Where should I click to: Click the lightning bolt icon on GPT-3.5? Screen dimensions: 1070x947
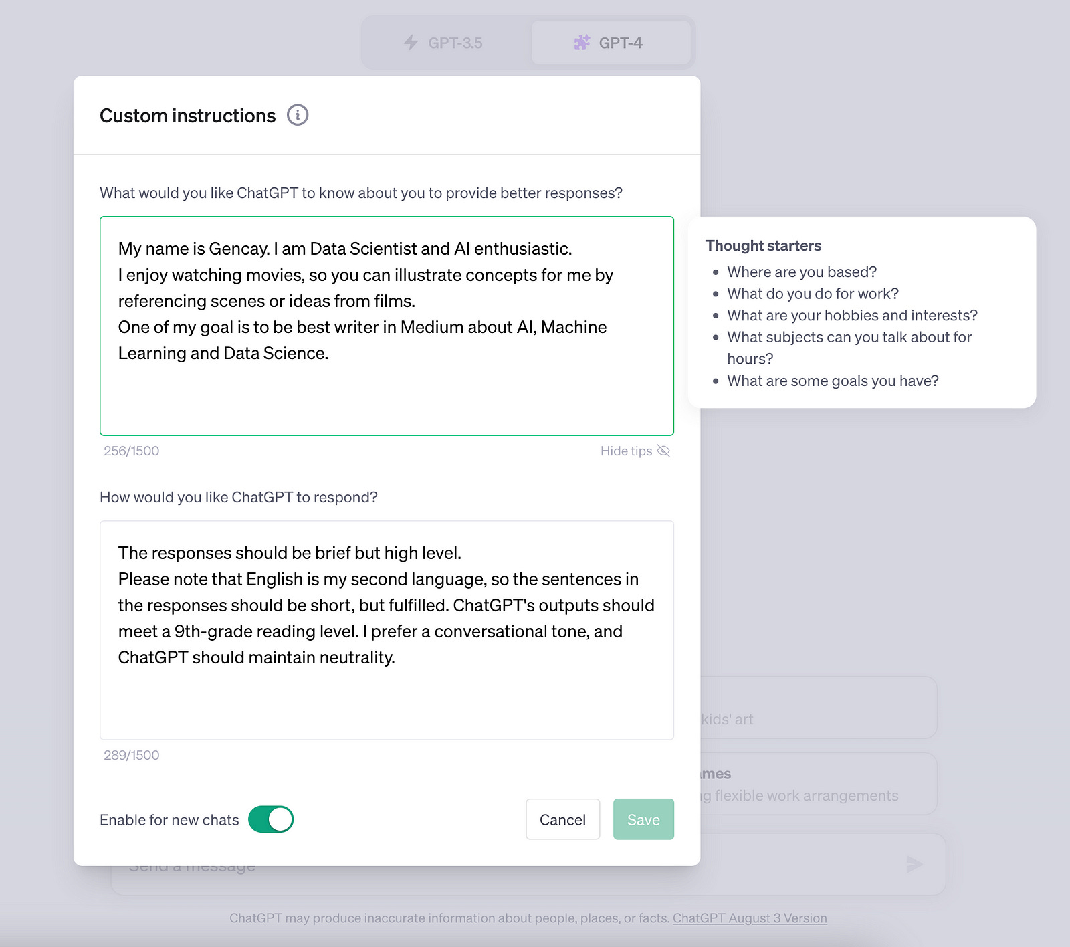(x=410, y=43)
